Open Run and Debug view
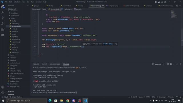The image size is (183, 103). pos(3,23)
